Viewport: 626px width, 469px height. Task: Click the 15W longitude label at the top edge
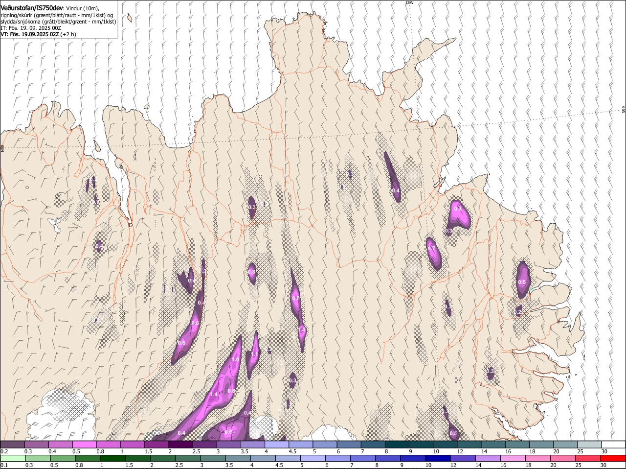409,3
